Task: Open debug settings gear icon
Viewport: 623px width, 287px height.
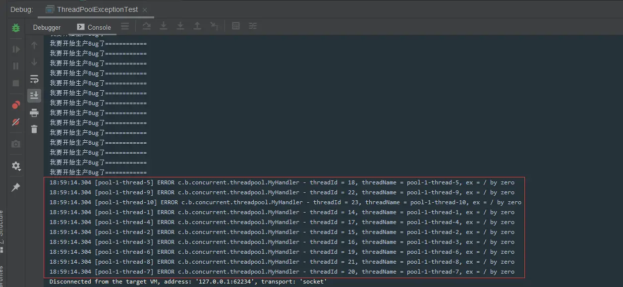Action: tap(16, 166)
